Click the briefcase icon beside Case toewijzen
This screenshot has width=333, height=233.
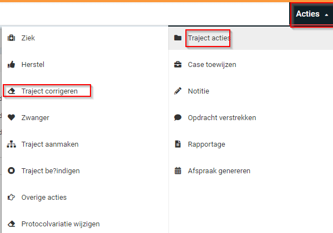(178, 65)
